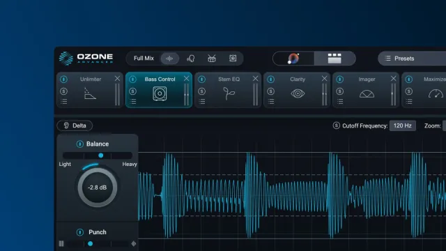Click the Imager dome icon
This screenshot has height=251, width=446.
click(x=367, y=94)
